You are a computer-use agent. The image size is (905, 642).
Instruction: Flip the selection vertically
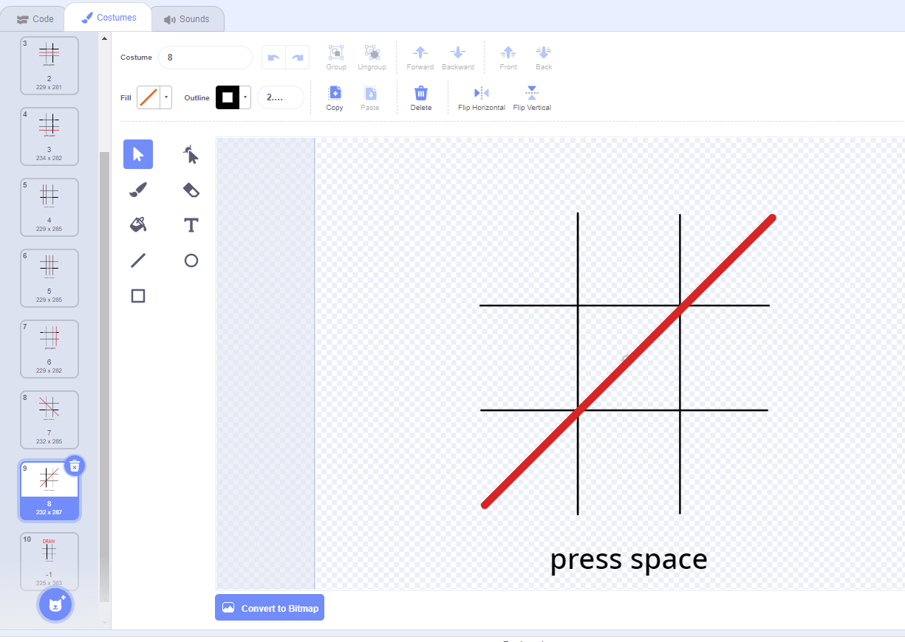click(x=532, y=97)
